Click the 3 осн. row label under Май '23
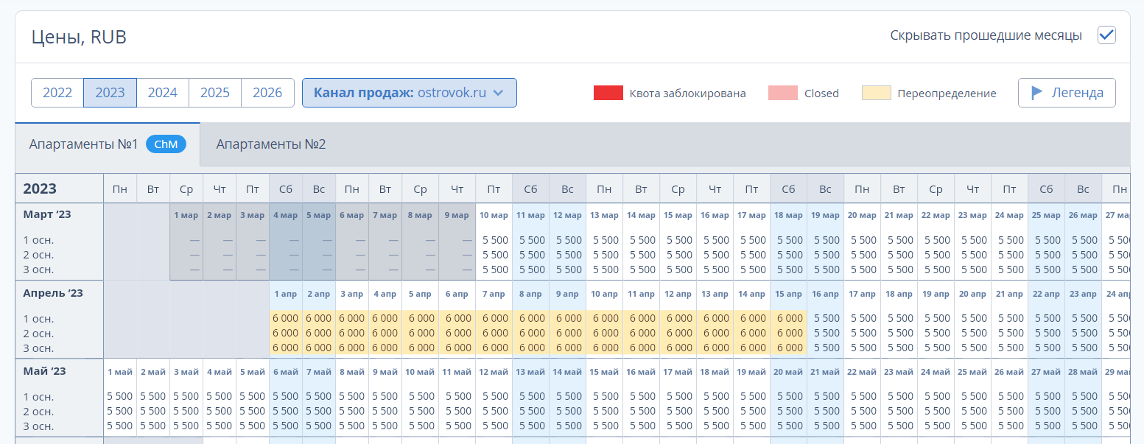1144x444 pixels. (38, 426)
